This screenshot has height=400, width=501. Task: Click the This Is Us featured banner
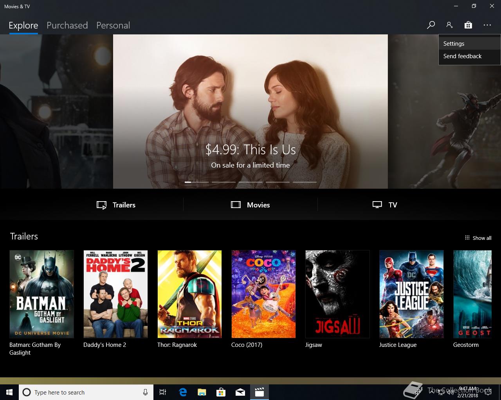[250, 111]
